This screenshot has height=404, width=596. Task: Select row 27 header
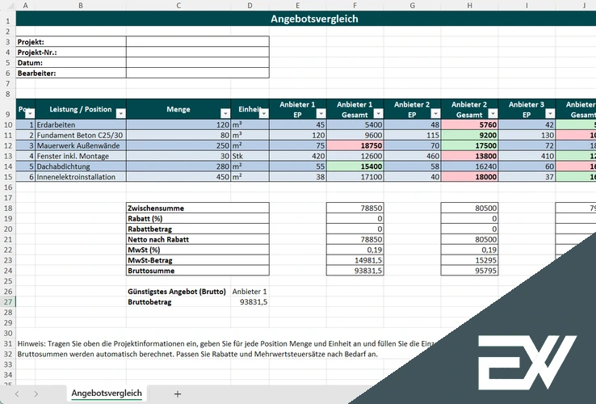(8, 302)
